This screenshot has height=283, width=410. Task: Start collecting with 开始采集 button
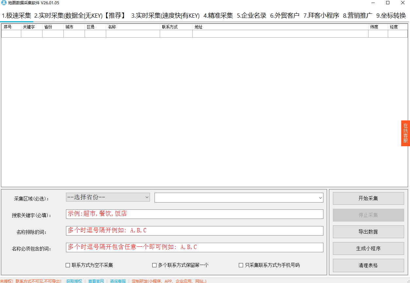(369, 198)
